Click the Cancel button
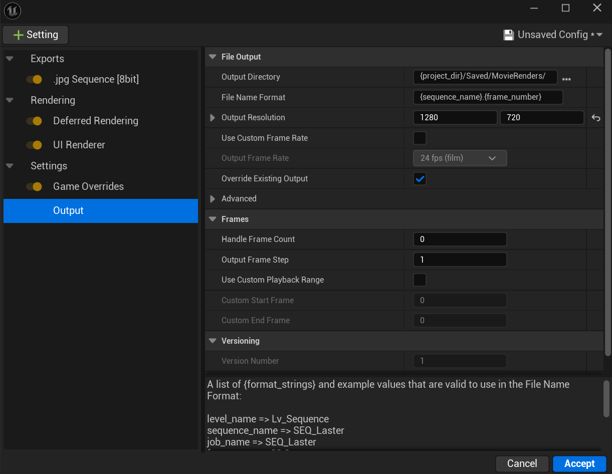Viewport: 612px width, 474px height. coord(522,463)
